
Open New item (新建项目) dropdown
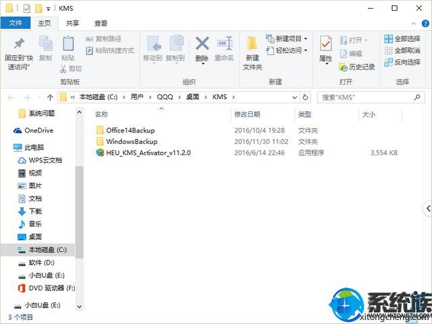(286, 38)
